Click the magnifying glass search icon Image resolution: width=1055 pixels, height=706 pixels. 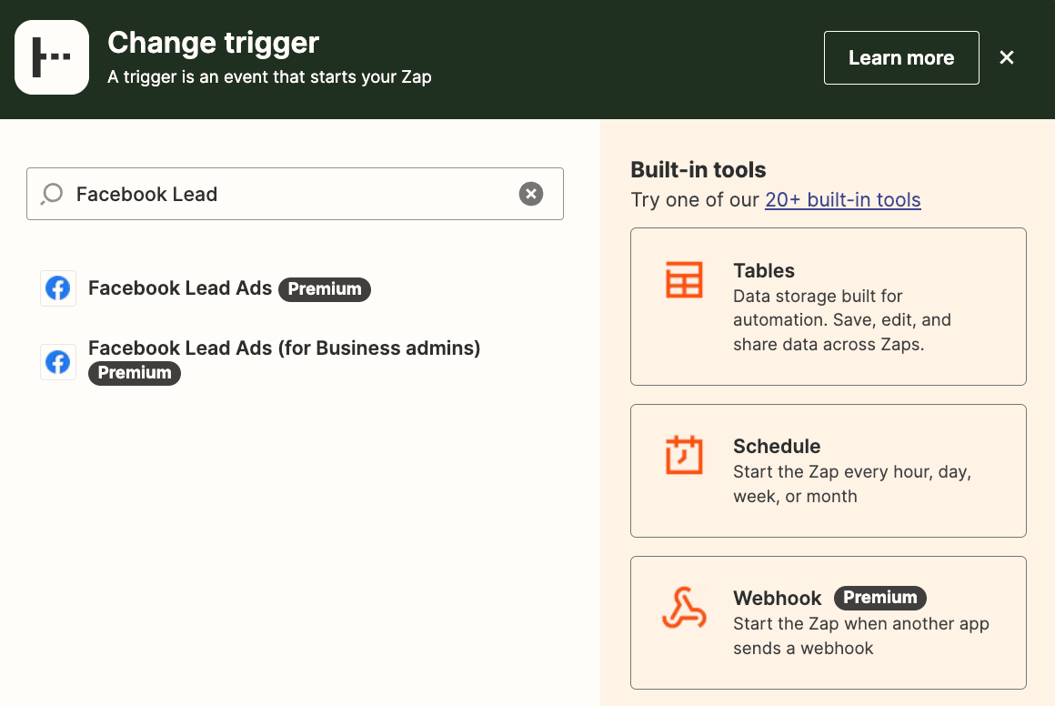pyautogui.click(x=53, y=194)
